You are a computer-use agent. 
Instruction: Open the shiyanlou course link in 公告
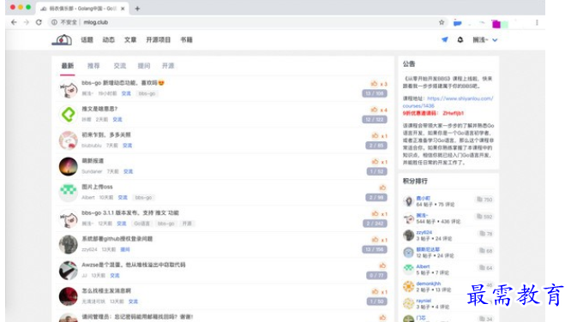click(x=448, y=102)
